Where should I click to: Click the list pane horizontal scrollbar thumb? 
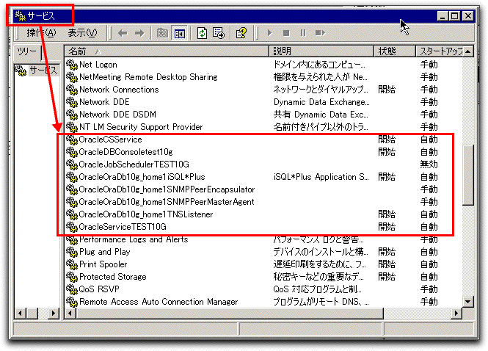click(x=230, y=313)
